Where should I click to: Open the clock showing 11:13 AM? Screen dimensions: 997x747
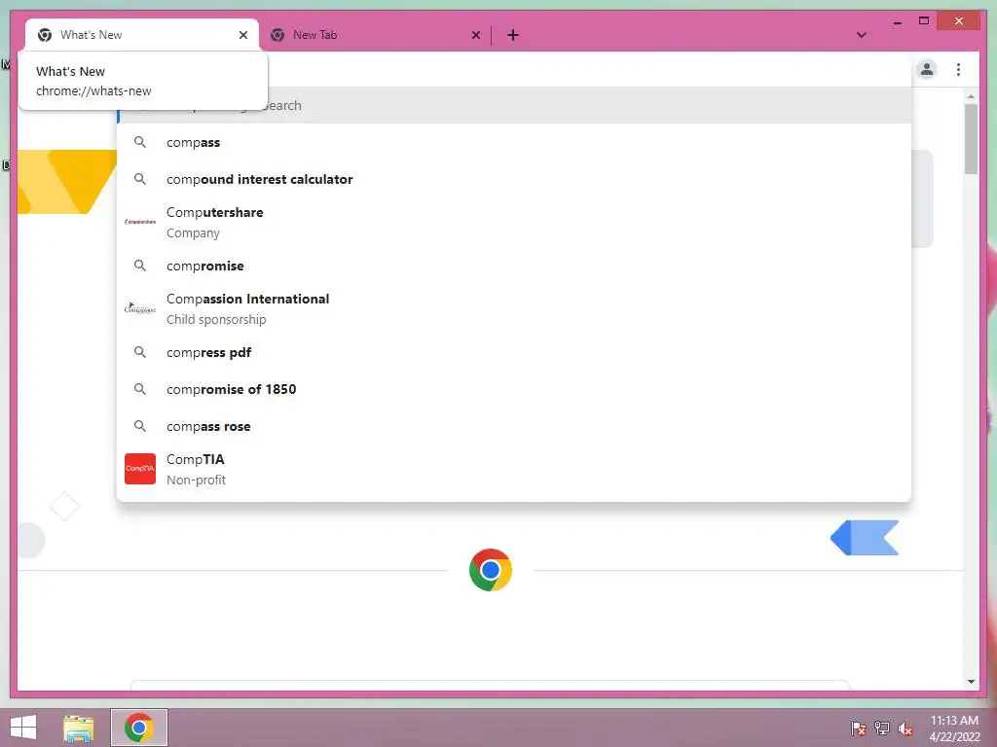click(954, 729)
